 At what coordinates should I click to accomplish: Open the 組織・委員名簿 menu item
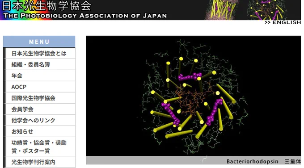click(40, 64)
